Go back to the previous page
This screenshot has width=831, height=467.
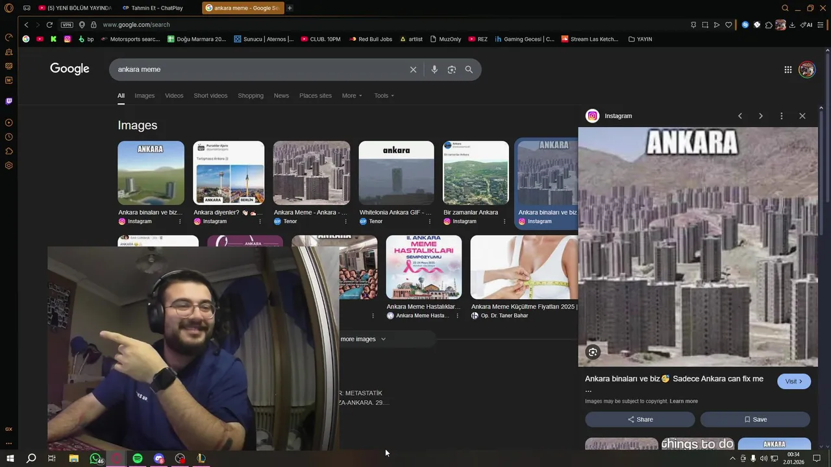pos(26,25)
